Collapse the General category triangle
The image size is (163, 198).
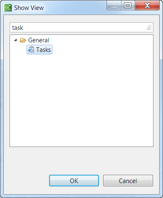click(x=15, y=40)
